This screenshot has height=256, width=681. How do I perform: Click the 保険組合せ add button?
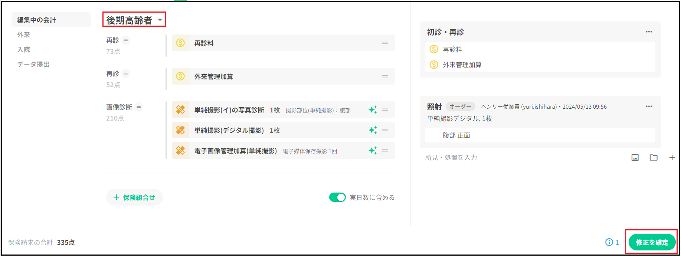(134, 197)
